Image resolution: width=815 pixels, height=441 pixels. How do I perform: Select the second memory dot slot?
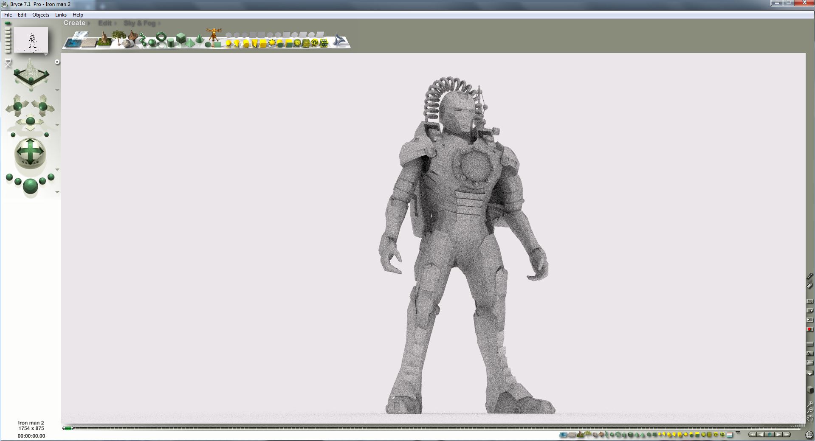click(x=7, y=28)
